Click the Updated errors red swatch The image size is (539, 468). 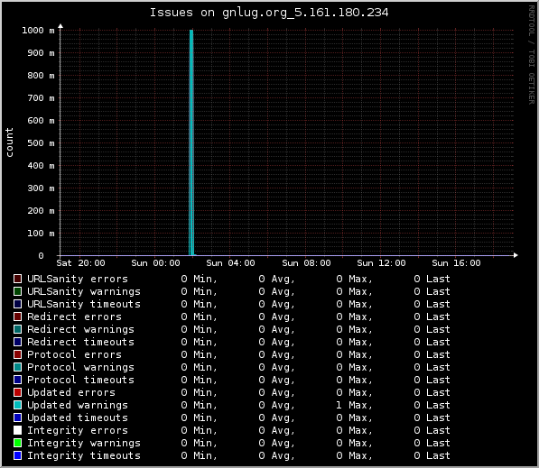point(17,392)
